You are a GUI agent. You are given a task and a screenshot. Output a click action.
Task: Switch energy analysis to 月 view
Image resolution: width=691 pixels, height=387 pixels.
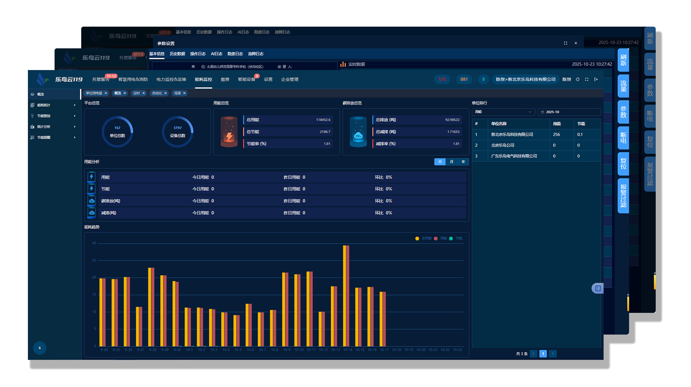tap(452, 162)
